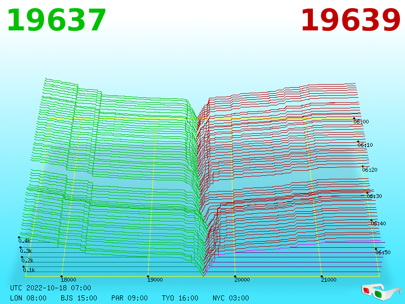
Task: Click the 06:40 time axis marker
Action: (378, 223)
